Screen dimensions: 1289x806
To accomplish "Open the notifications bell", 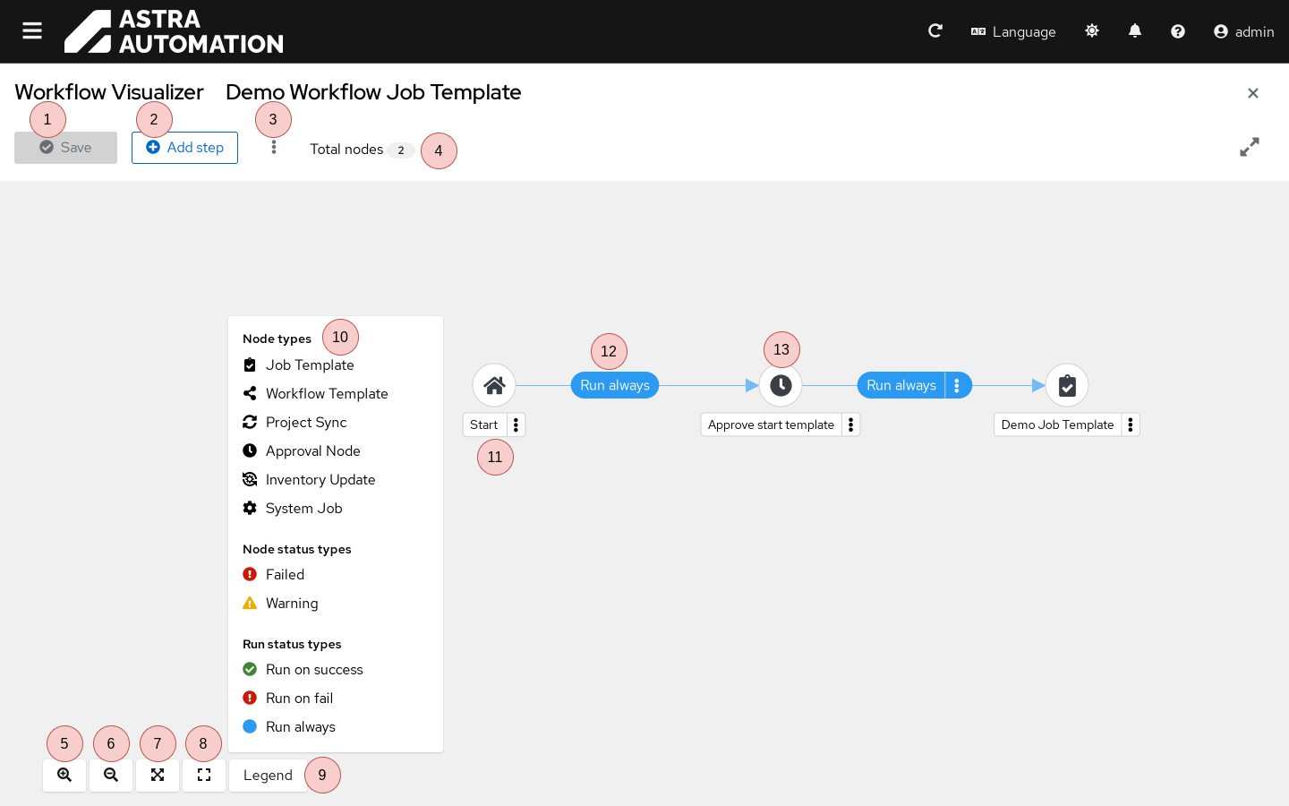I will pos(1135,31).
